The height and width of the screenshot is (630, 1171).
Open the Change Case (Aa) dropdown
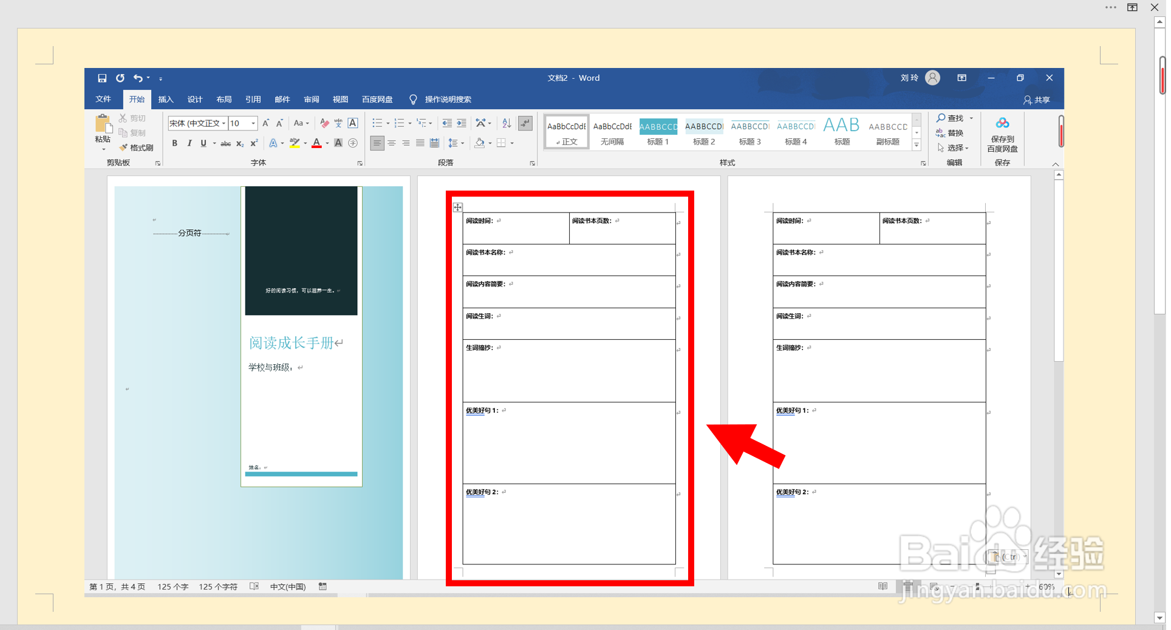point(301,123)
